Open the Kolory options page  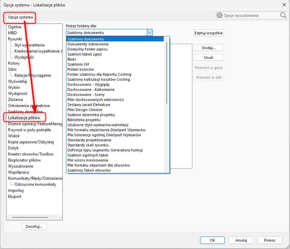coord(14,63)
